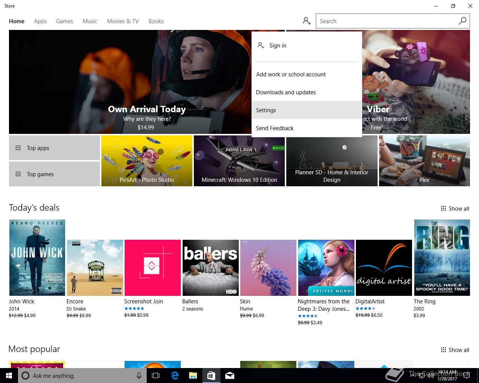Click the Screenshot Join title text

144,301
